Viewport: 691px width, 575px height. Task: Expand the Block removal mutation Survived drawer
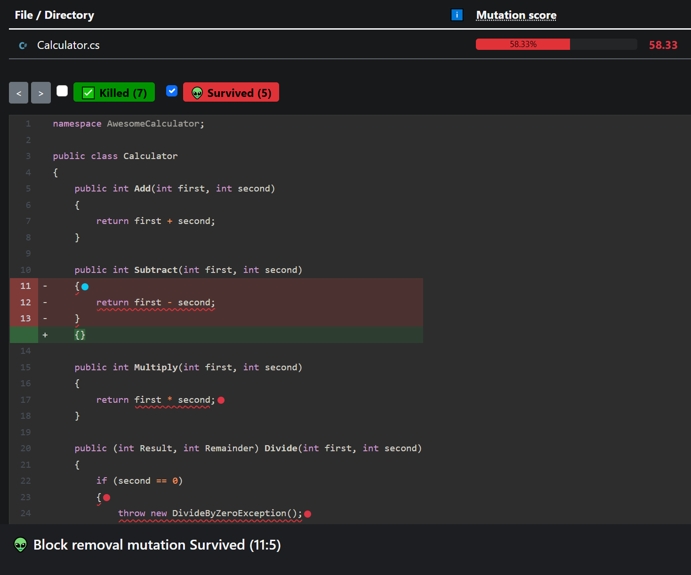pos(157,545)
